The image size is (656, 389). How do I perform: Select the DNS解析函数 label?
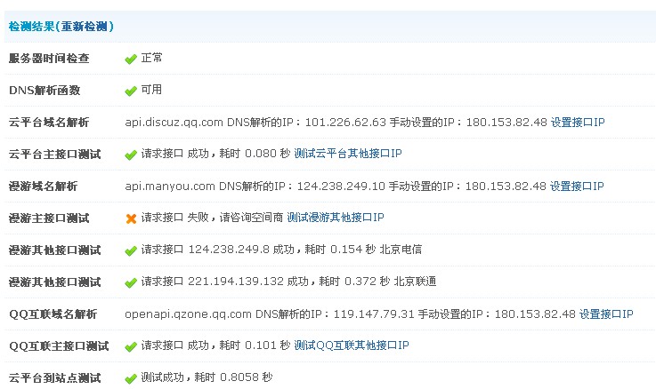point(45,91)
